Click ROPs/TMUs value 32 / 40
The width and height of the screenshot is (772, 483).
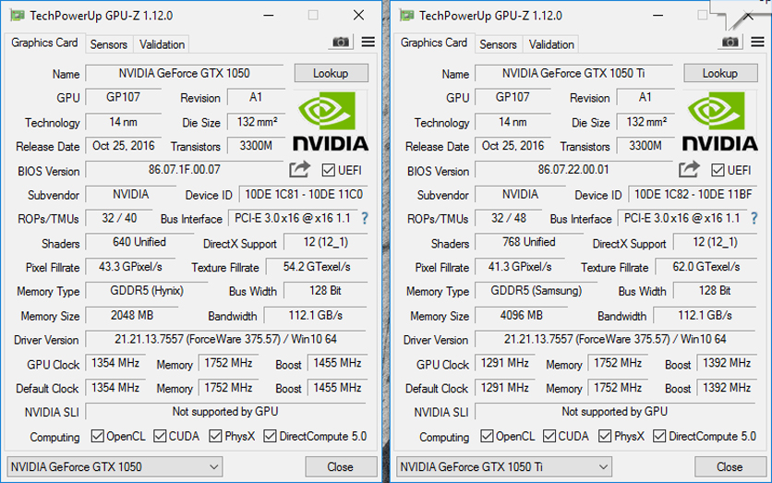click(x=120, y=218)
